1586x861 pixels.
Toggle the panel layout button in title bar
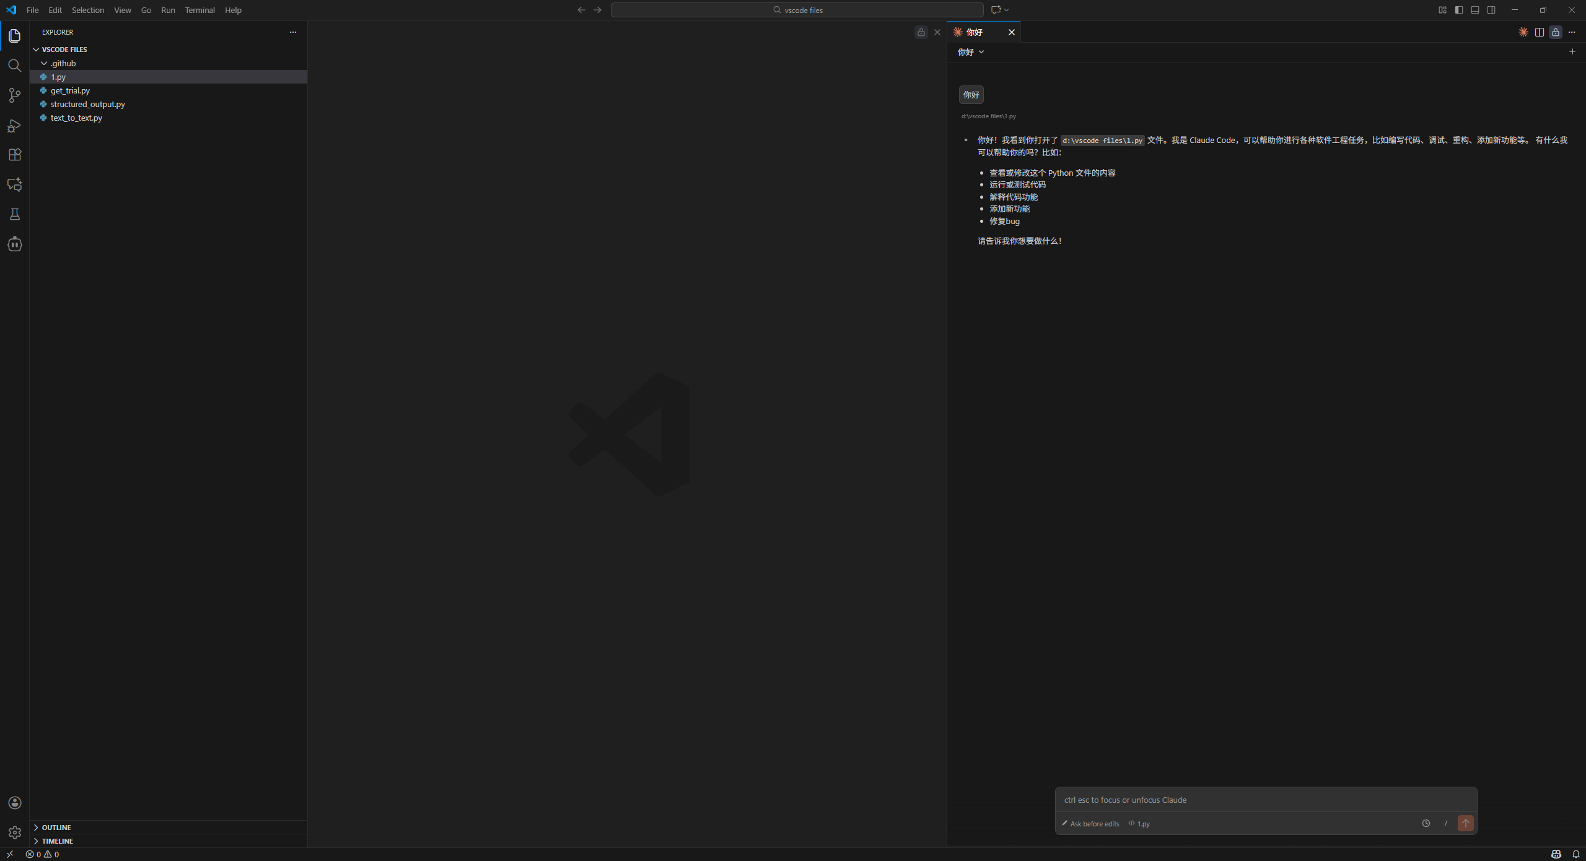coord(1475,10)
